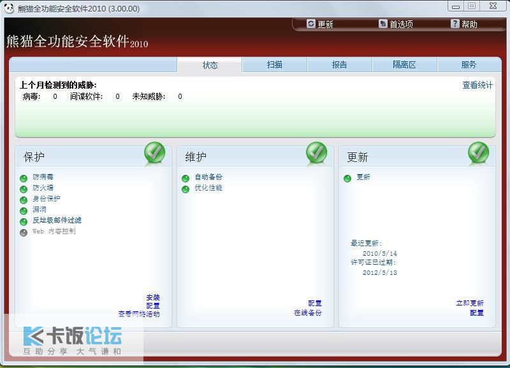Viewport: 510px width, 368px height.
Task: Click the 更新 label in the top bar
Action: (325, 24)
